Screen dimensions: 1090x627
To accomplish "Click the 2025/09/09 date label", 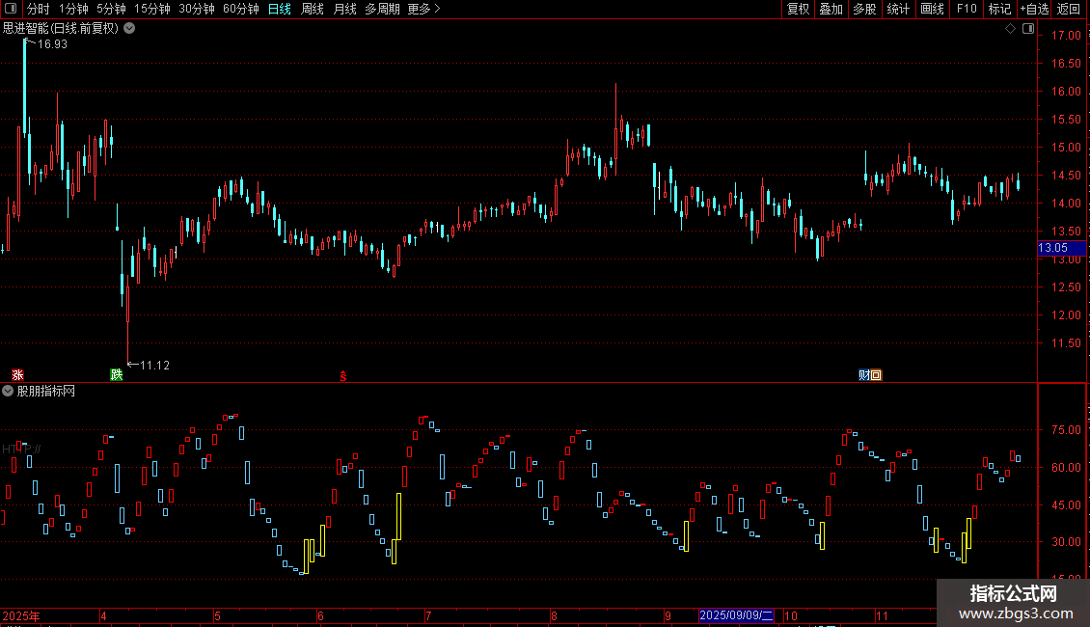I will (x=736, y=615).
